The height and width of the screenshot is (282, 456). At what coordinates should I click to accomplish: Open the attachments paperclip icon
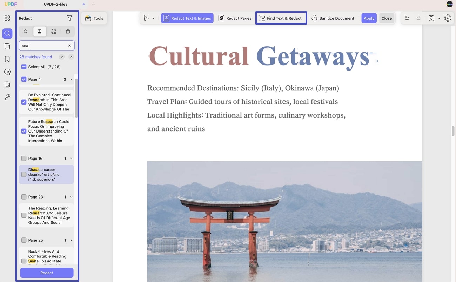coord(7,97)
